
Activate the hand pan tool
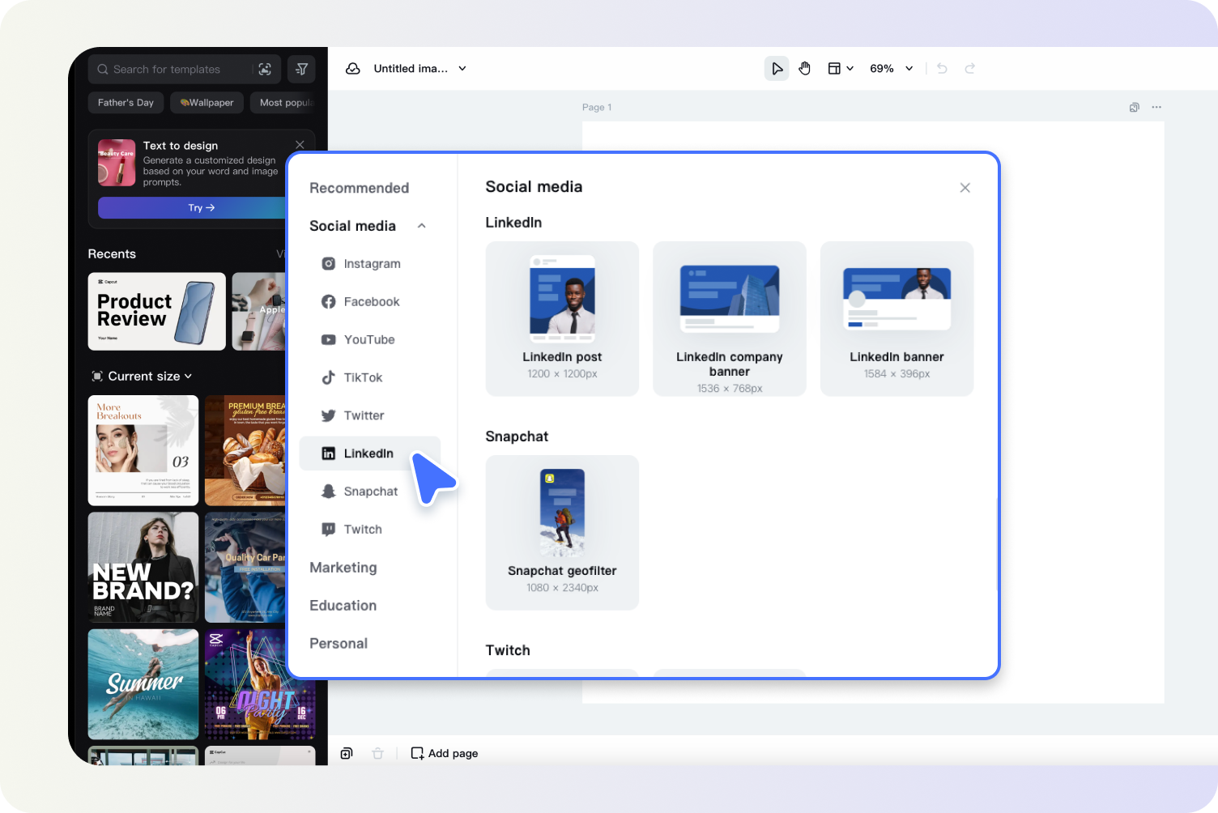(804, 69)
